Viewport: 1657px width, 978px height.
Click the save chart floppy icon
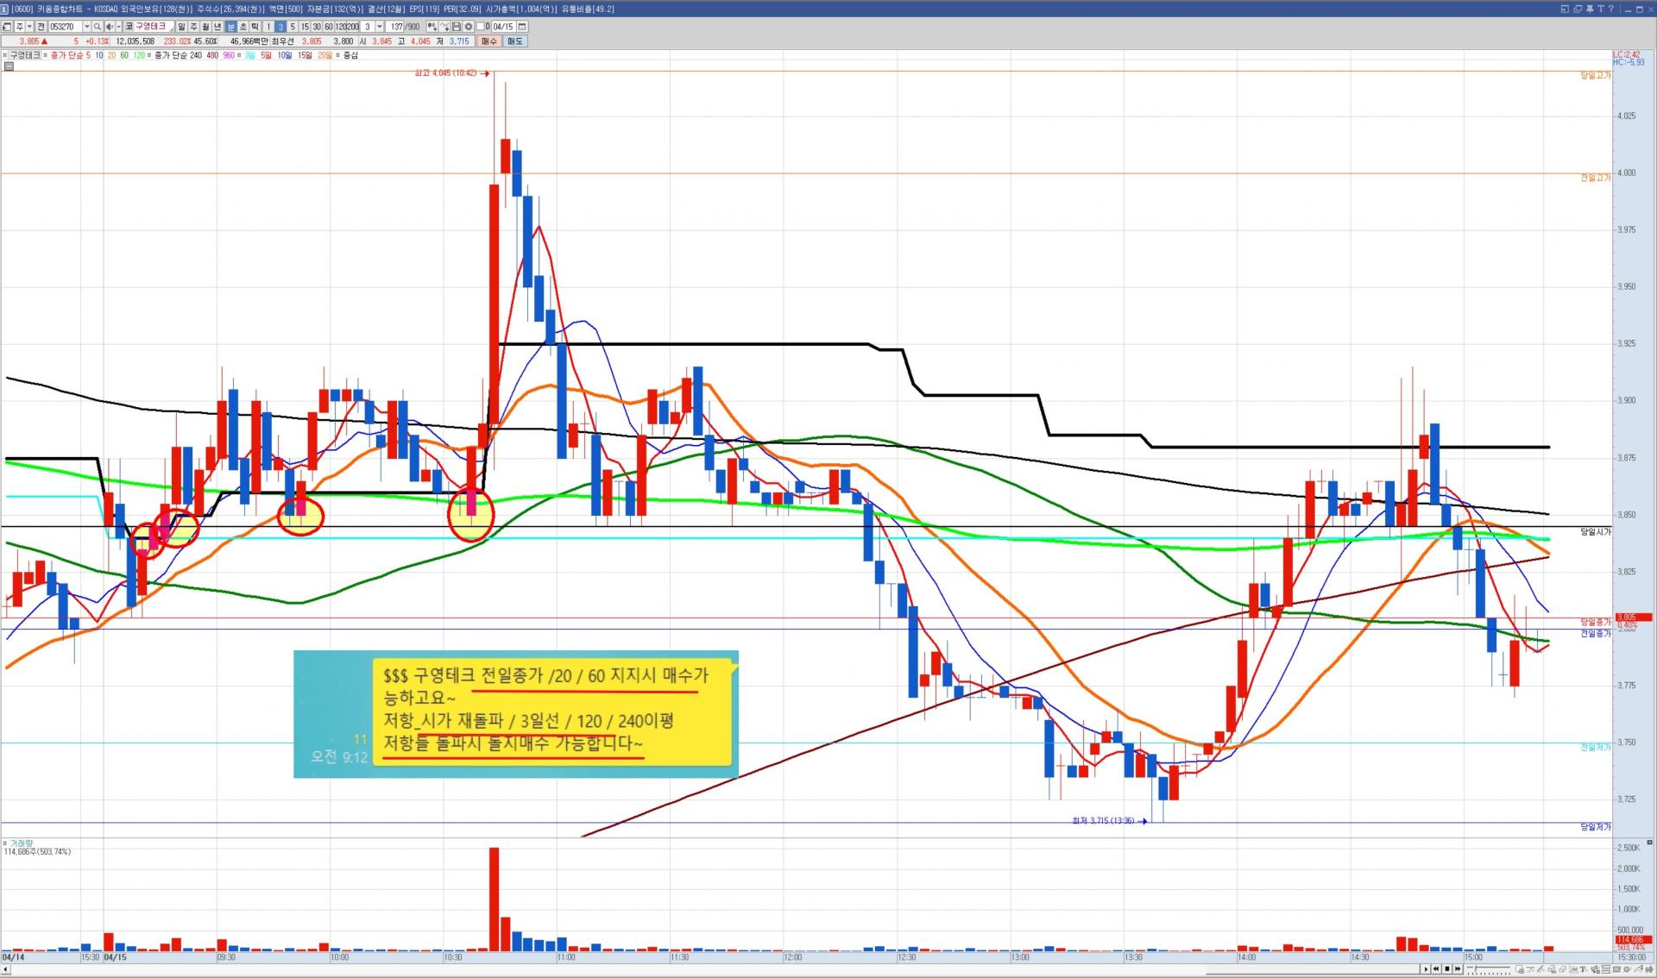click(457, 27)
